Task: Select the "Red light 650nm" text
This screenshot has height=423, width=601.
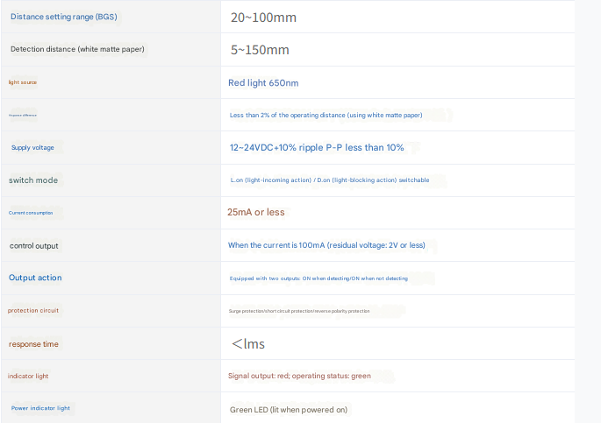Action: pos(263,83)
